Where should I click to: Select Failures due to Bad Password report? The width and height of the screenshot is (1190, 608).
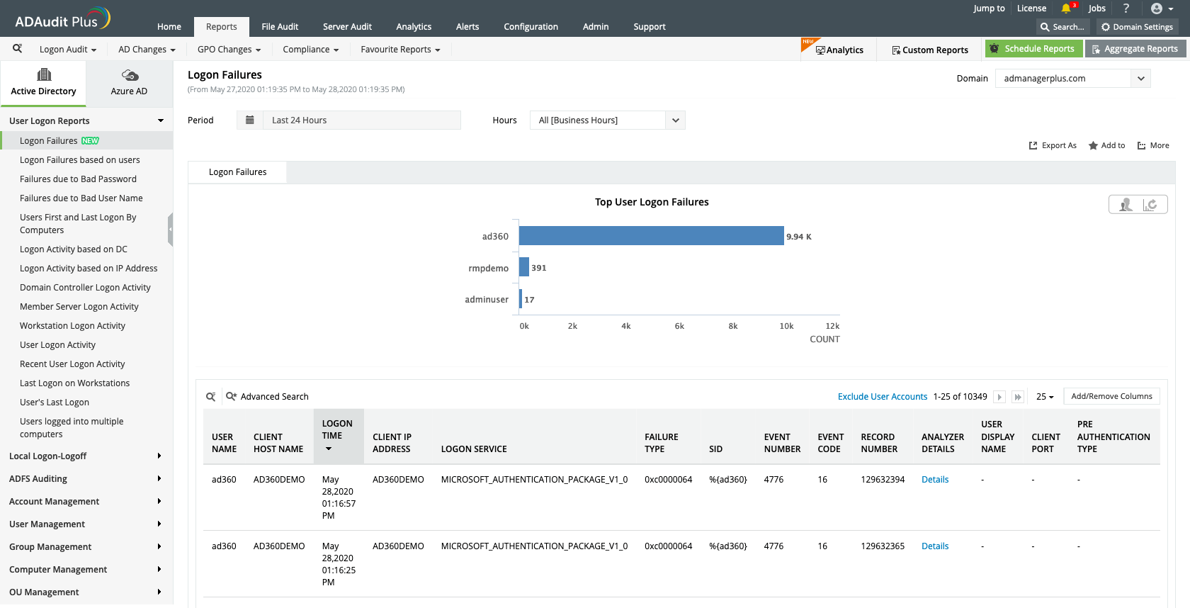[x=78, y=179]
